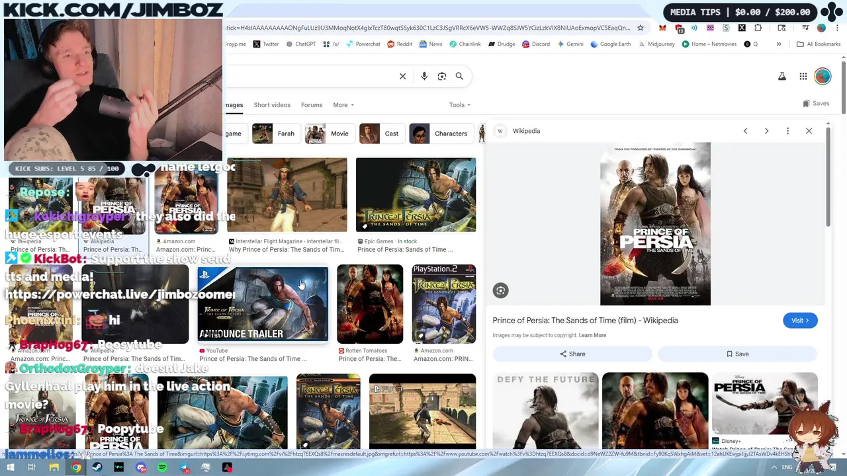Start a voice search with the microphone
Viewport: 847px width, 476px height.
[x=424, y=76]
